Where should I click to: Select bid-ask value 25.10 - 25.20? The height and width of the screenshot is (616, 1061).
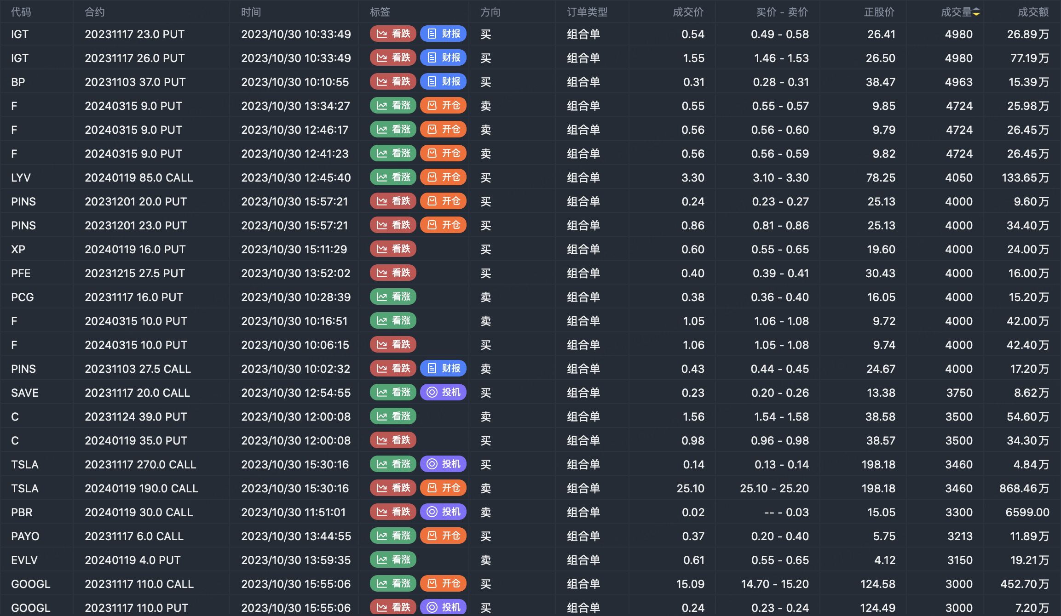[x=774, y=488]
